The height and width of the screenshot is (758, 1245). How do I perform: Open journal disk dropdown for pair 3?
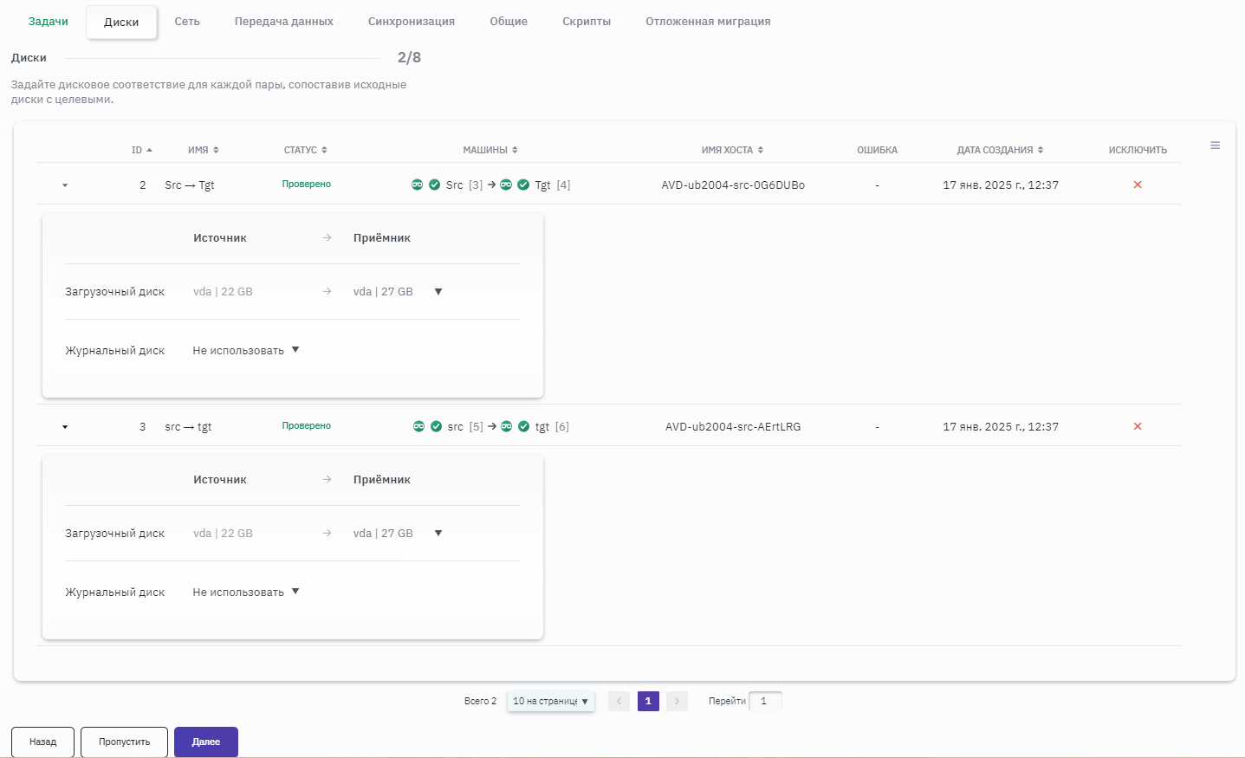coord(295,592)
